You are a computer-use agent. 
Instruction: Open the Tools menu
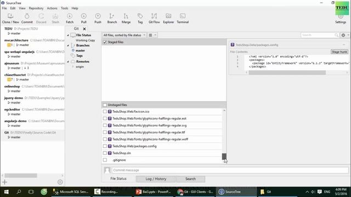(x=65, y=8)
